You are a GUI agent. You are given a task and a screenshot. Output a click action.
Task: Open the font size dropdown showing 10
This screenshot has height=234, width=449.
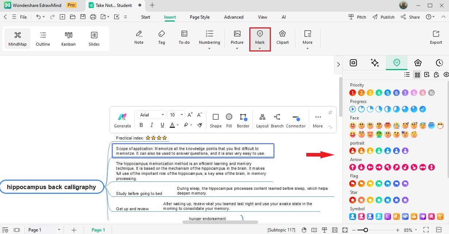tap(176, 115)
